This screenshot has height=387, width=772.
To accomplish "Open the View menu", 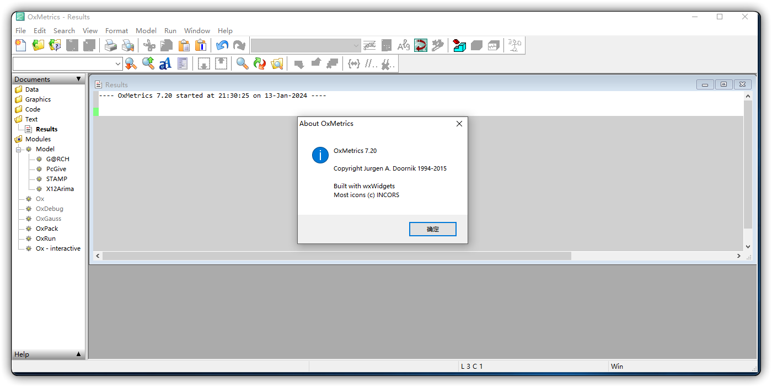I will pyautogui.click(x=90, y=31).
